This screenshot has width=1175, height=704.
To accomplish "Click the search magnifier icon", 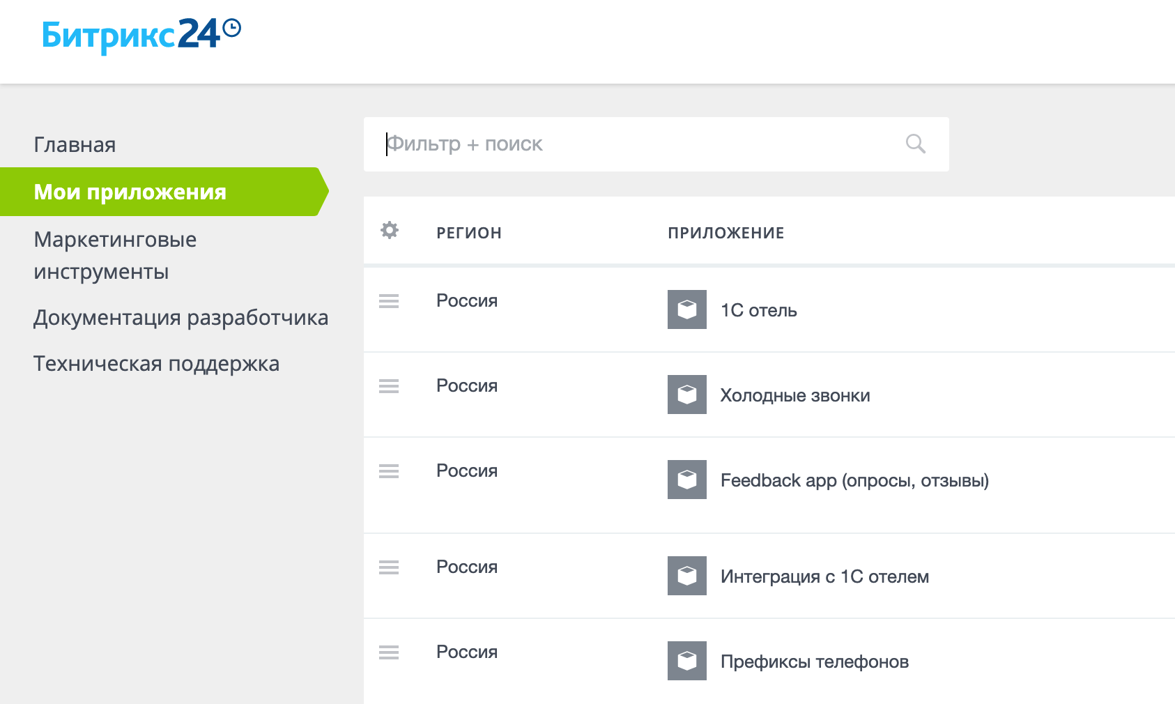I will 915,144.
